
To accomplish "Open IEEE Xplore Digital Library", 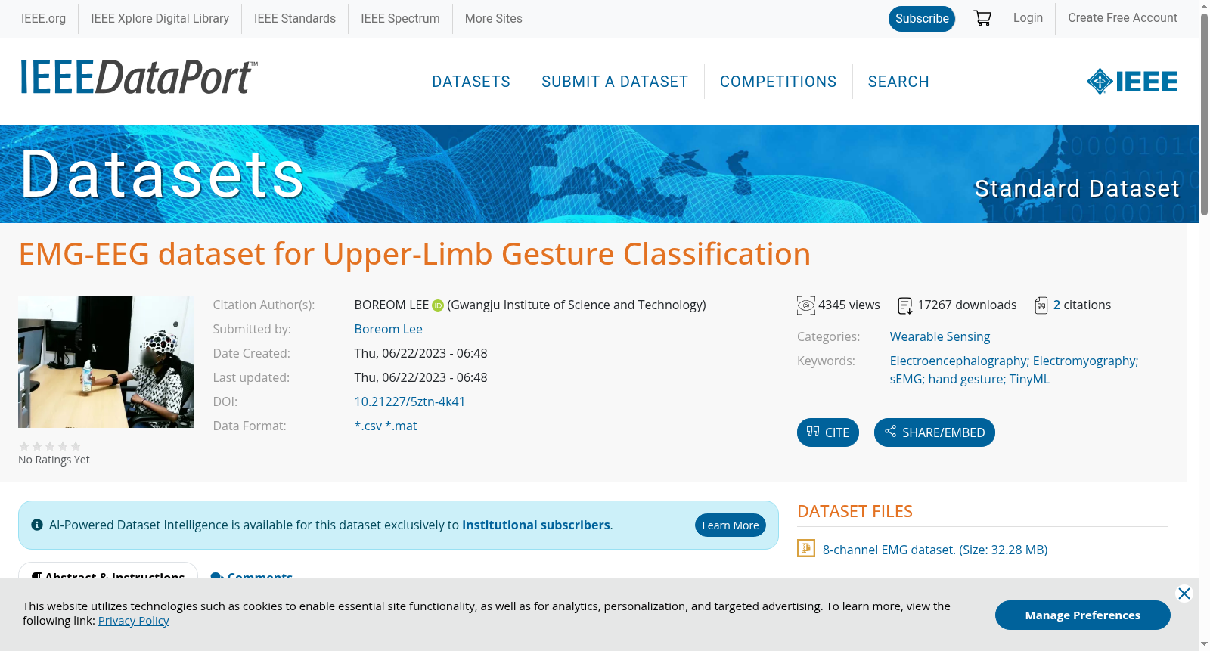I will pyautogui.click(x=160, y=18).
